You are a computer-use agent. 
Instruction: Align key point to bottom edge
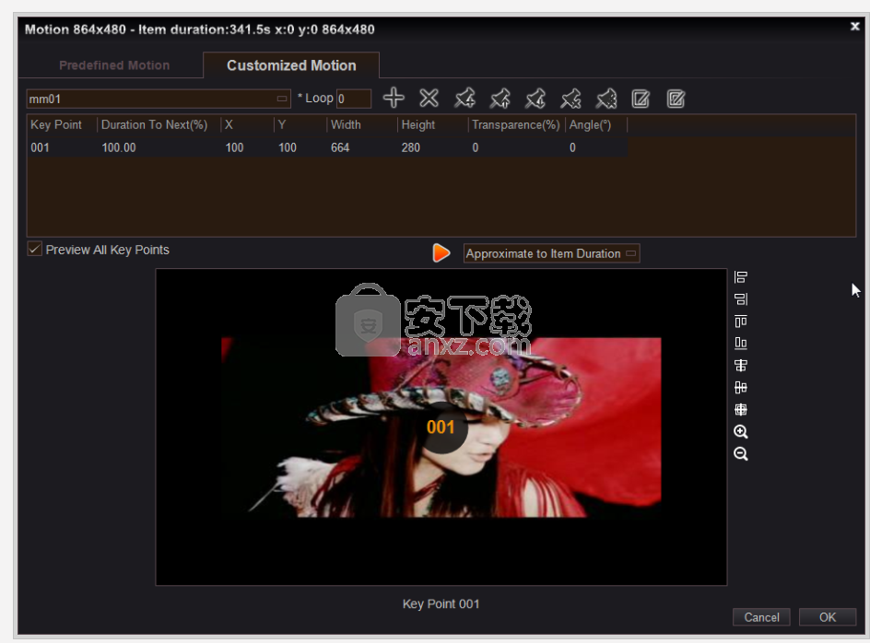pos(741,343)
